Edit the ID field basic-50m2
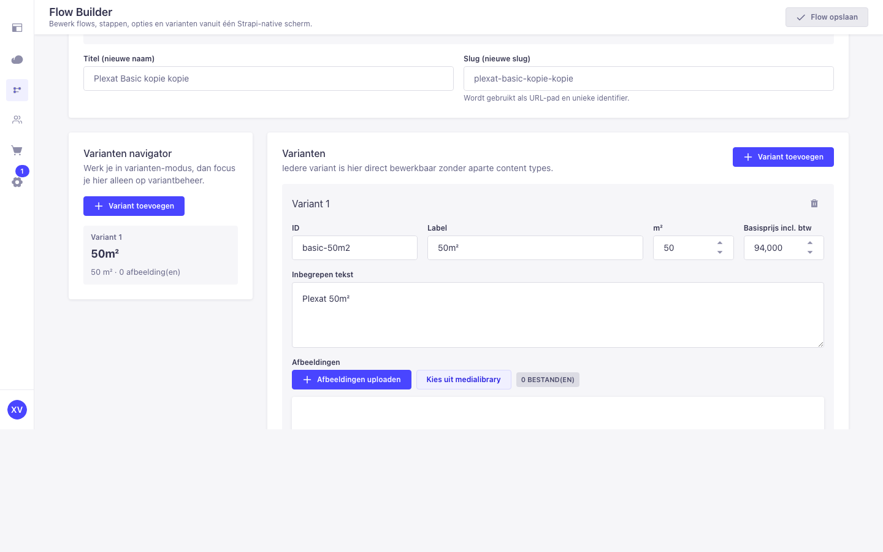This screenshot has height=552, width=883. [x=354, y=248]
